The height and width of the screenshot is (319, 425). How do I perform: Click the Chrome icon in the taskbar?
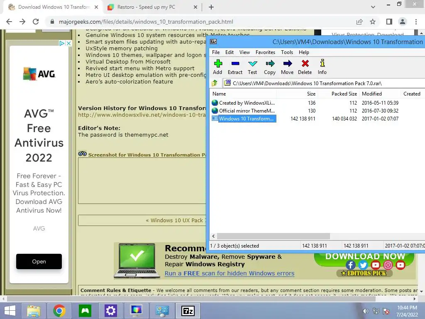tap(59, 311)
